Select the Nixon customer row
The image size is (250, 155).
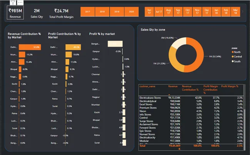point(191,111)
